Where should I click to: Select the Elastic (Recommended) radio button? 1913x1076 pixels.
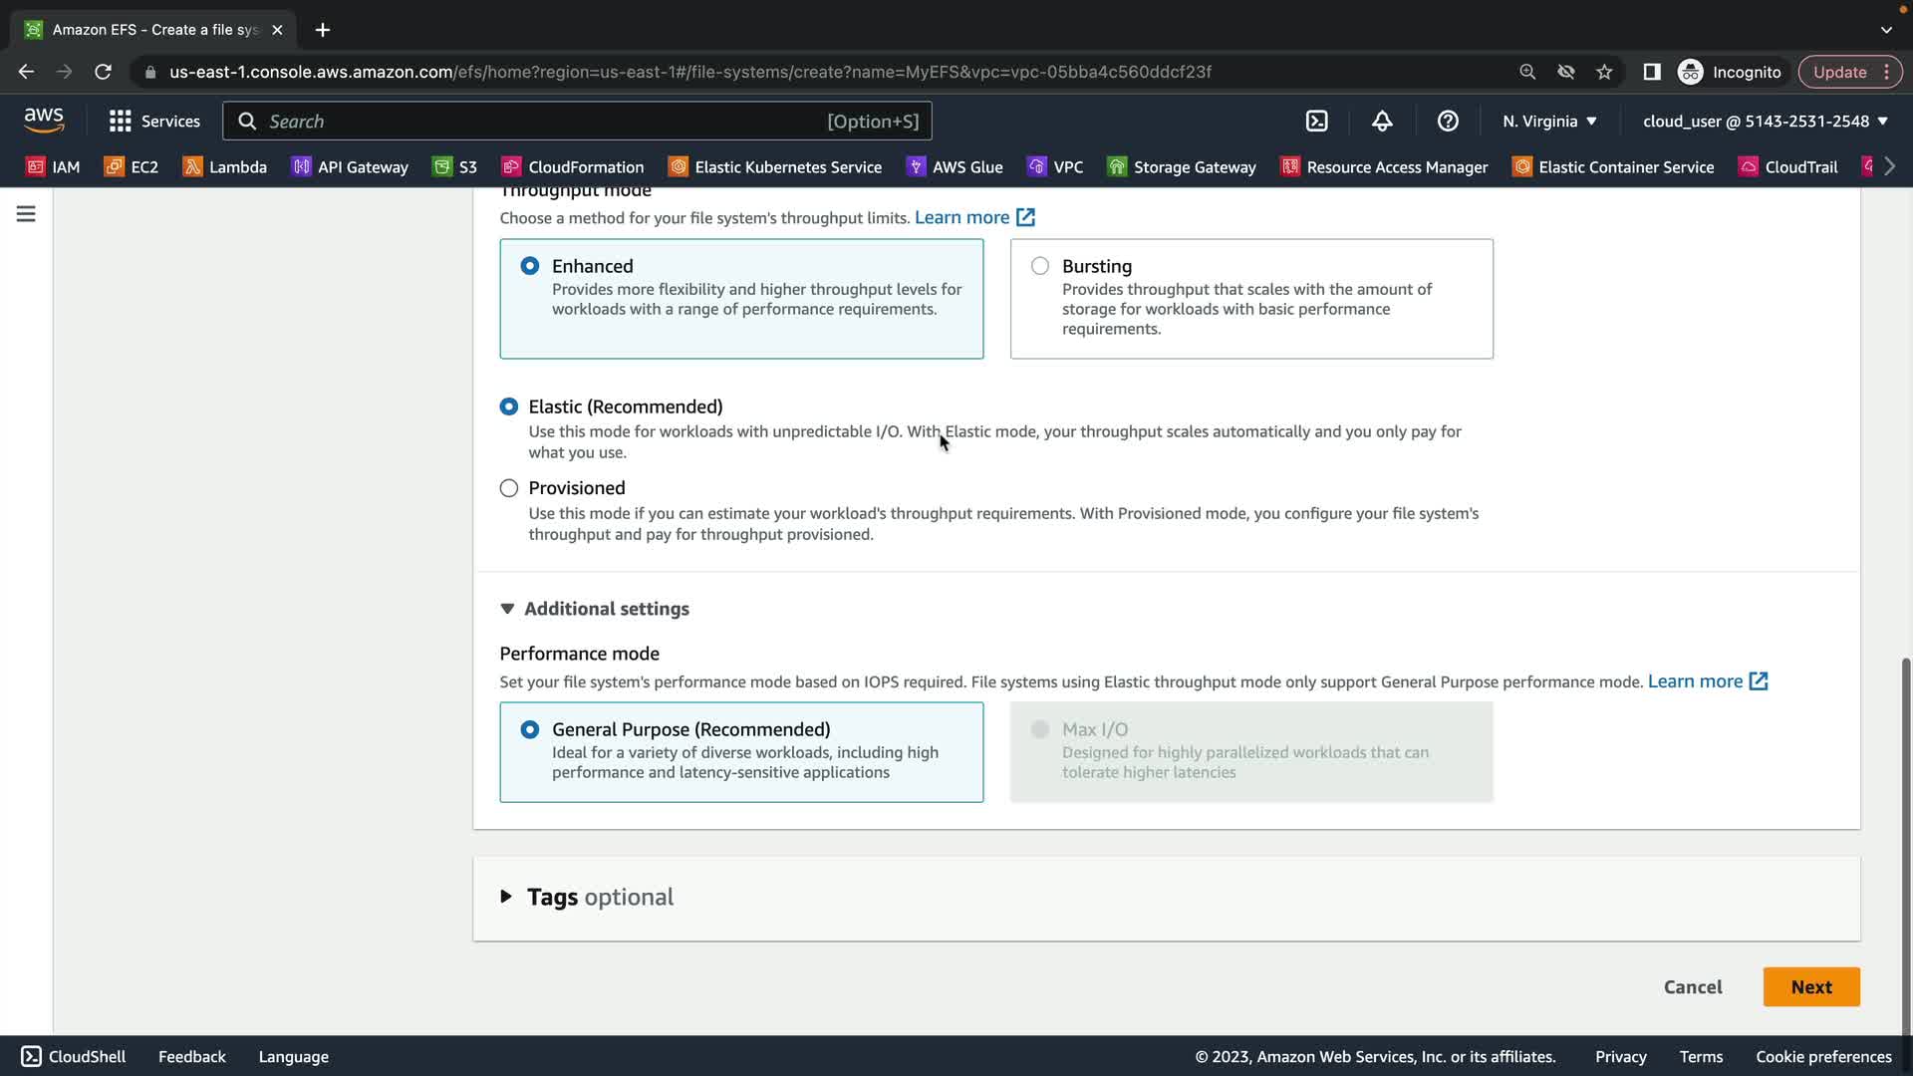tap(509, 406)
